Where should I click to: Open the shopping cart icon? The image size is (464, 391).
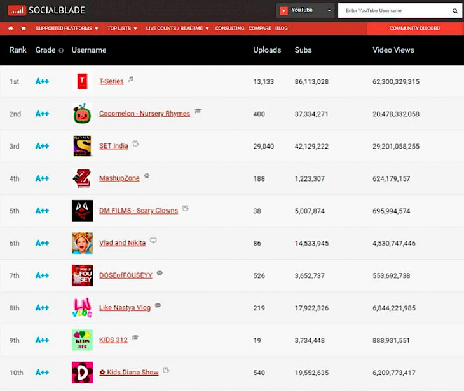pos(23,29)
